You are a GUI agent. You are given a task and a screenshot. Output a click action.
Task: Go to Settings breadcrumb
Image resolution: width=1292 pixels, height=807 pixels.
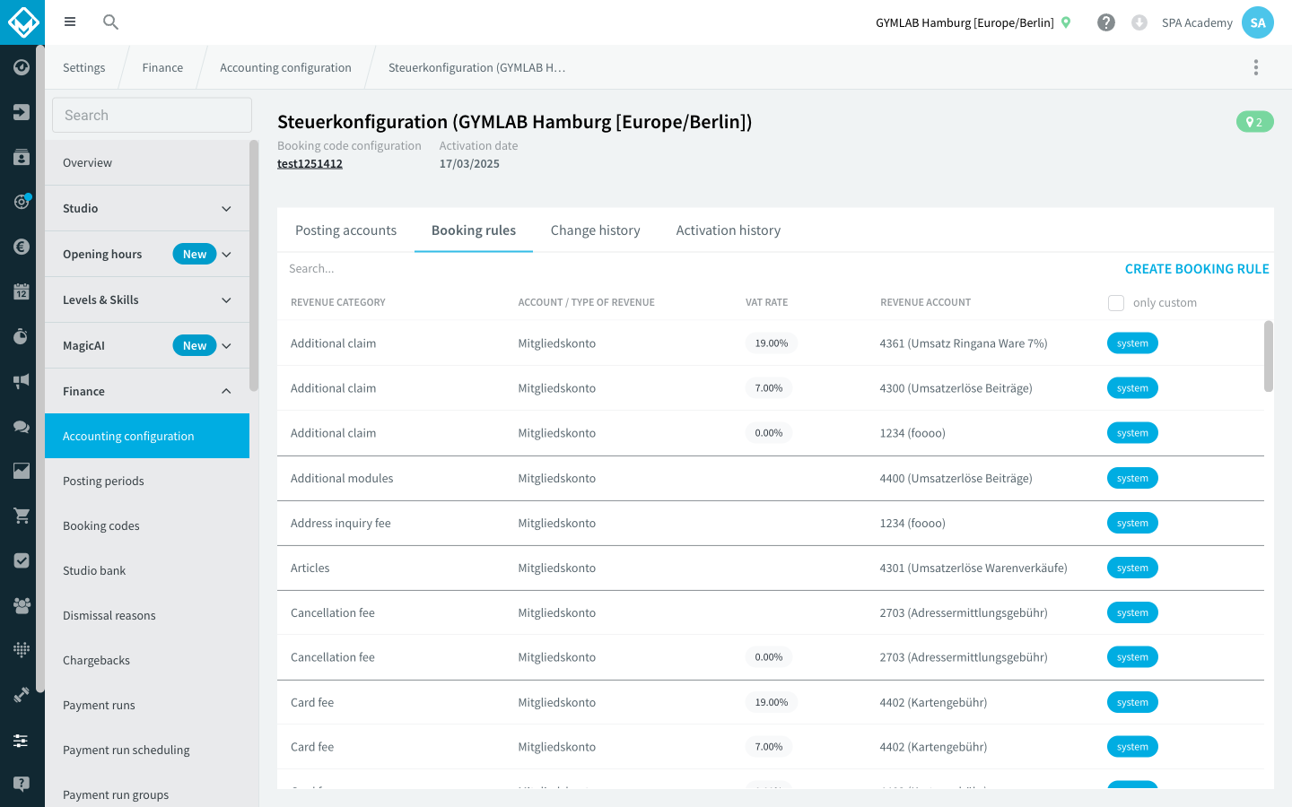pos(83,67)
